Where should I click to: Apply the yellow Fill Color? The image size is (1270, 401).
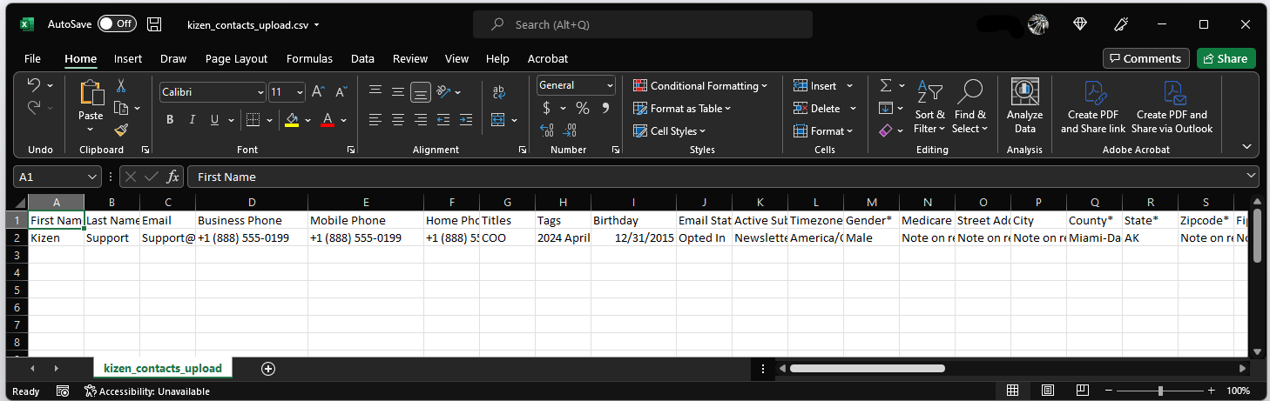pos(293,120)
